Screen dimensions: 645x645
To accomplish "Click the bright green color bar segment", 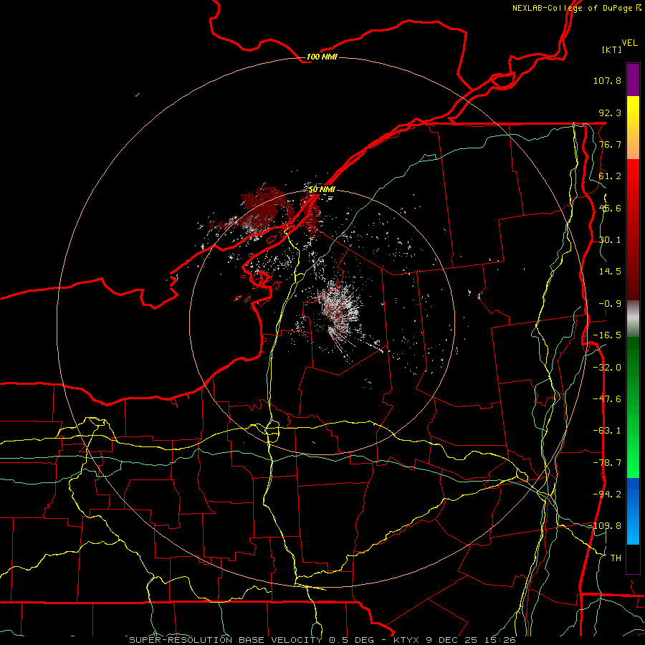I will [x=633, y=407].
